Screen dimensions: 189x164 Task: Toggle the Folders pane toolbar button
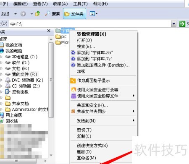click(x=74, y=14)
